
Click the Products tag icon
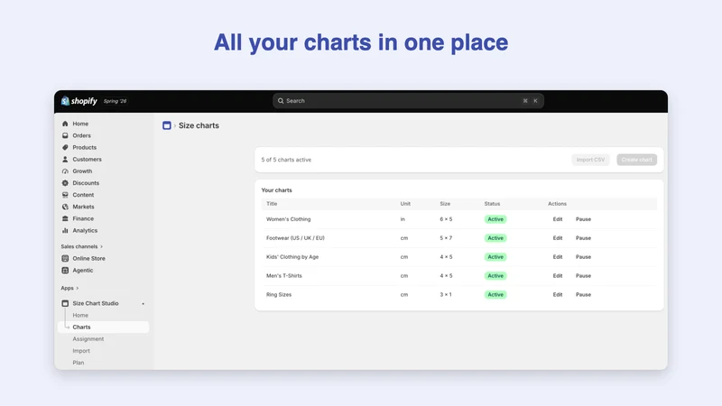tap(65, 147)
